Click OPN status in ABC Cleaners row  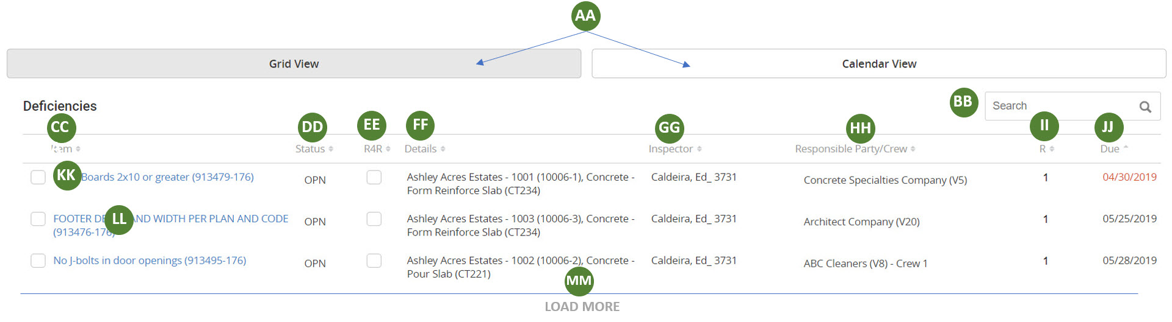click(x=315, y=264)
